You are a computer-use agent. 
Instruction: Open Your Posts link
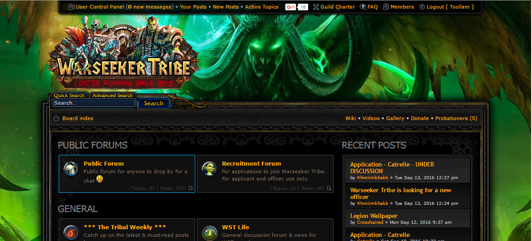coord(193,7)
